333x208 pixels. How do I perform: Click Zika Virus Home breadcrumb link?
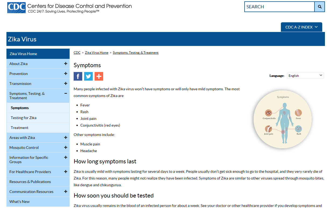(96, 53)
